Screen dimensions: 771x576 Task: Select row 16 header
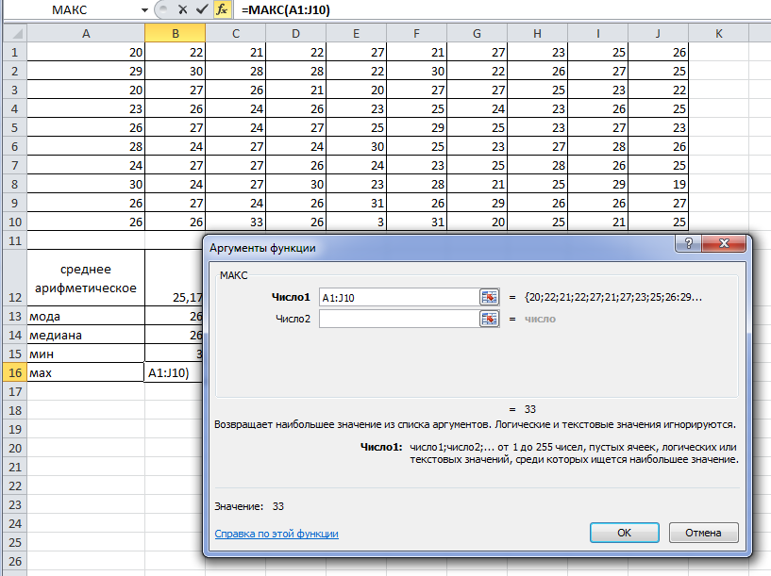tap(15, 372)
